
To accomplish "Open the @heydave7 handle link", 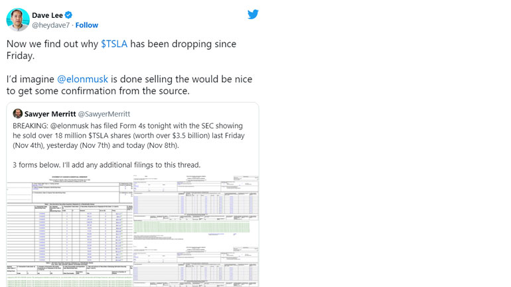I will (50, 25).
